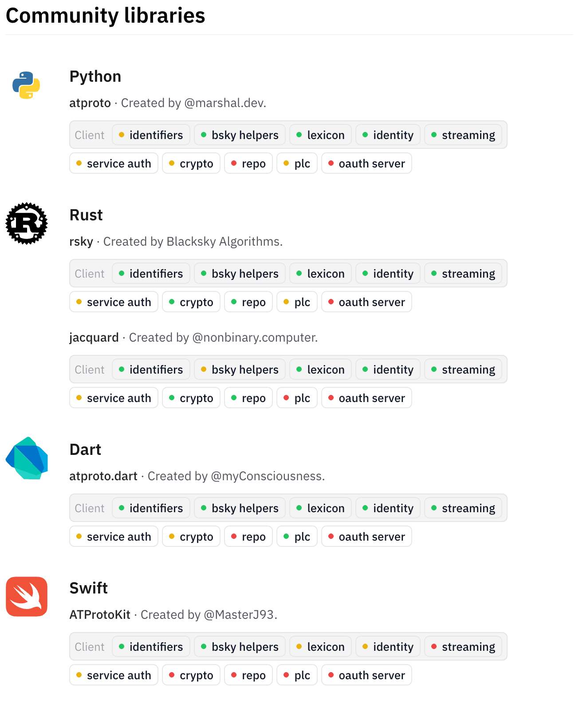
Task: Click the Dart logo icon
Action: pyautogui.click(x=27, y=458)
